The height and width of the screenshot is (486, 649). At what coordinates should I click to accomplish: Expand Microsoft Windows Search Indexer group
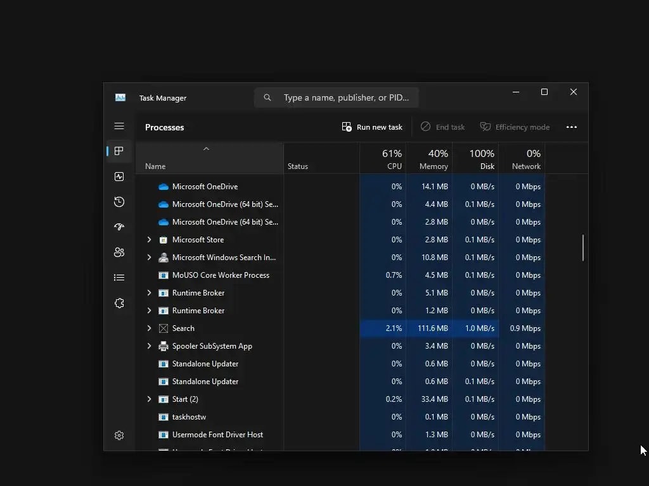click(149, 258)
